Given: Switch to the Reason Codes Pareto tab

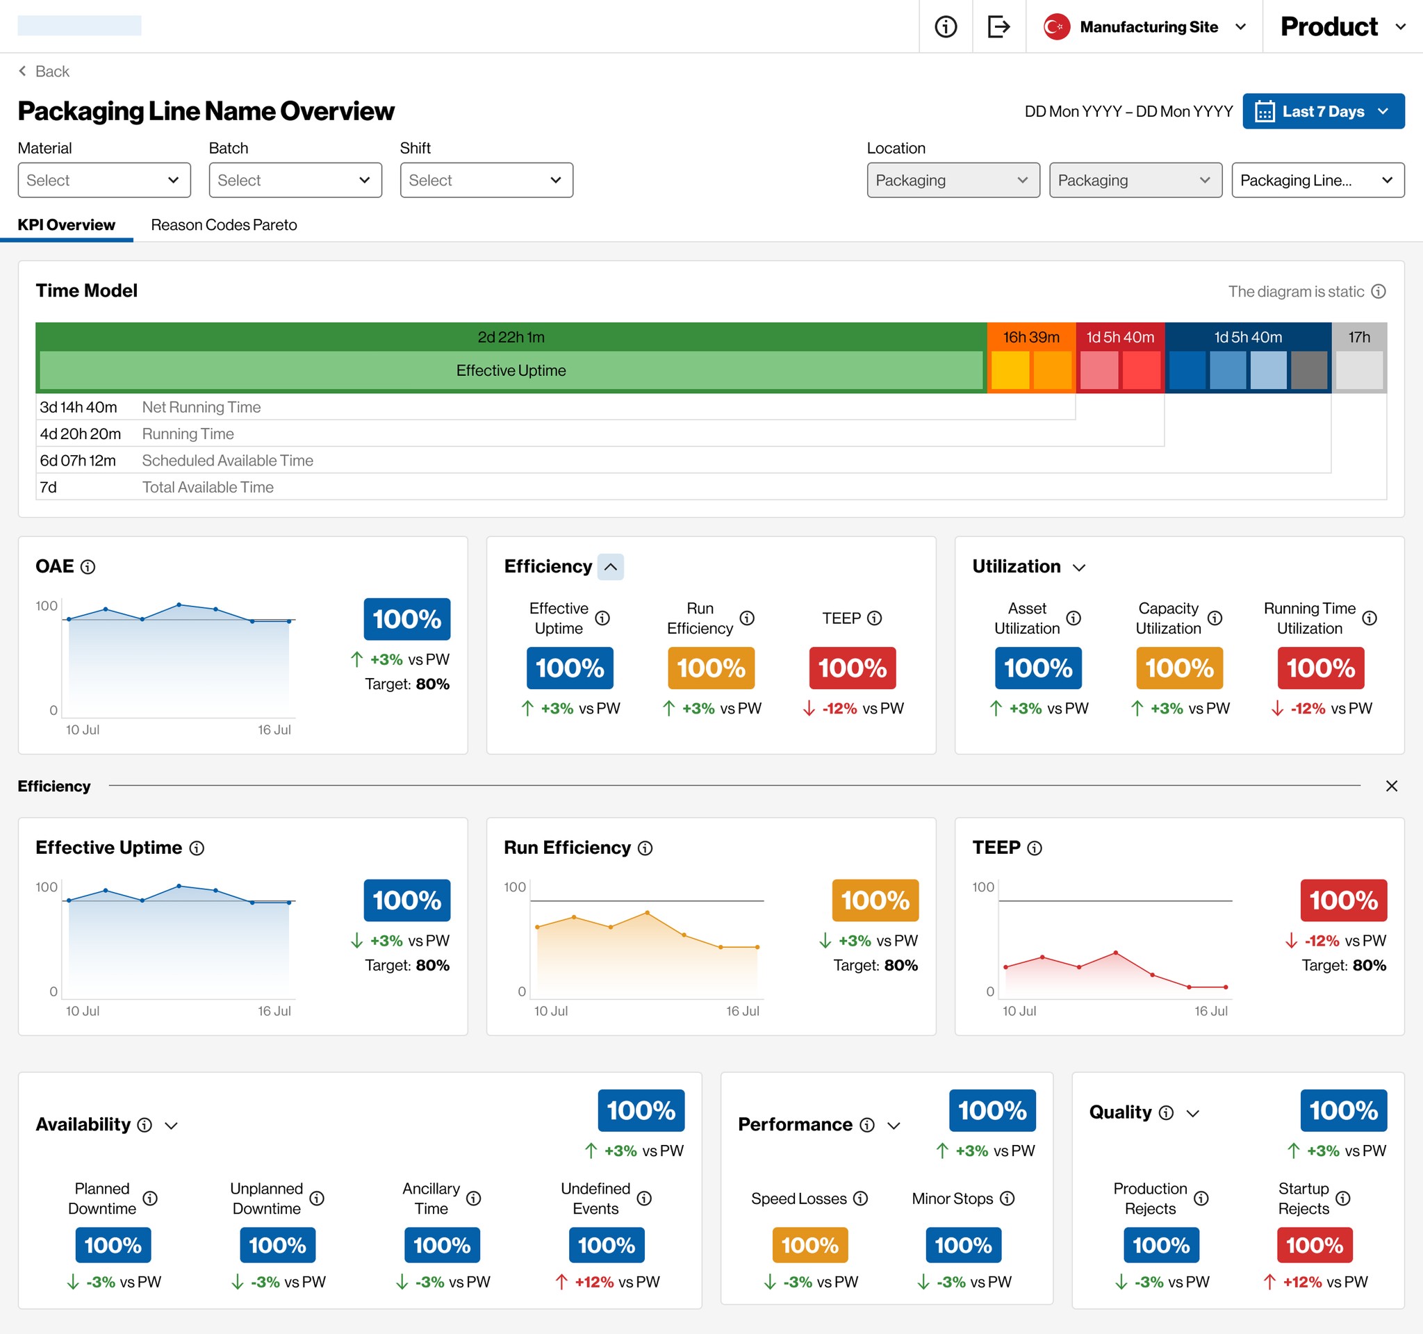Looking at the screenshot, I should pos(223,224).
